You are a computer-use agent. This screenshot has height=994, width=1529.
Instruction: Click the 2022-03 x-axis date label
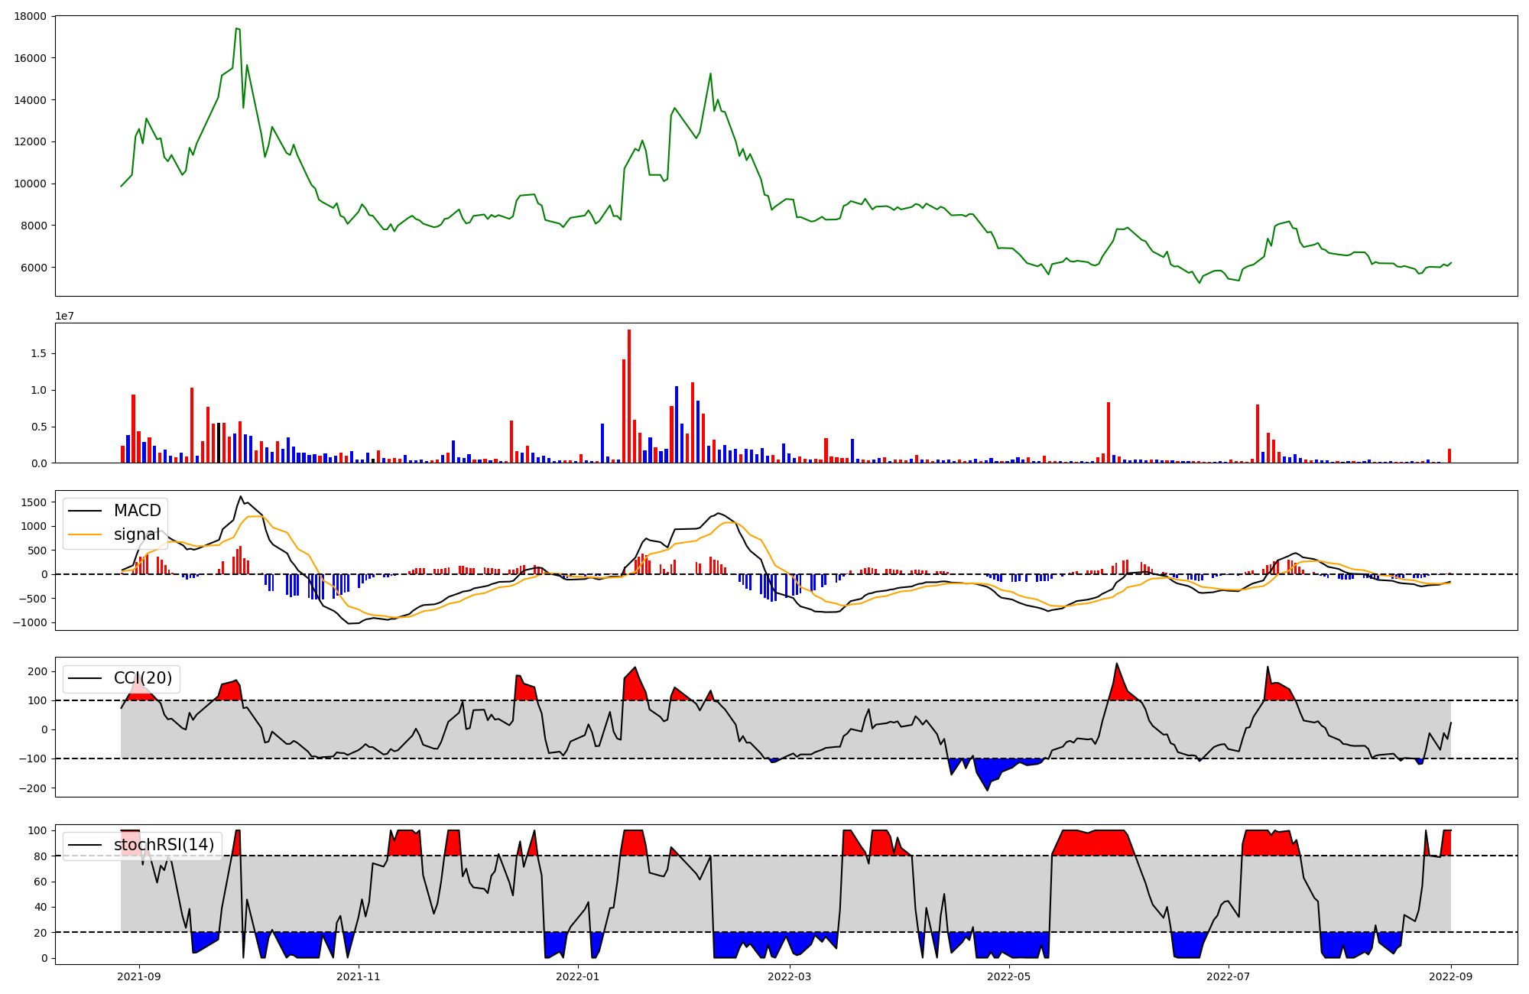pyautogui.click(x=790, y=976)
